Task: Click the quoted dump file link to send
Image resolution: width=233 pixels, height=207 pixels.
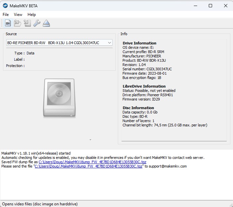Action: 89,166
